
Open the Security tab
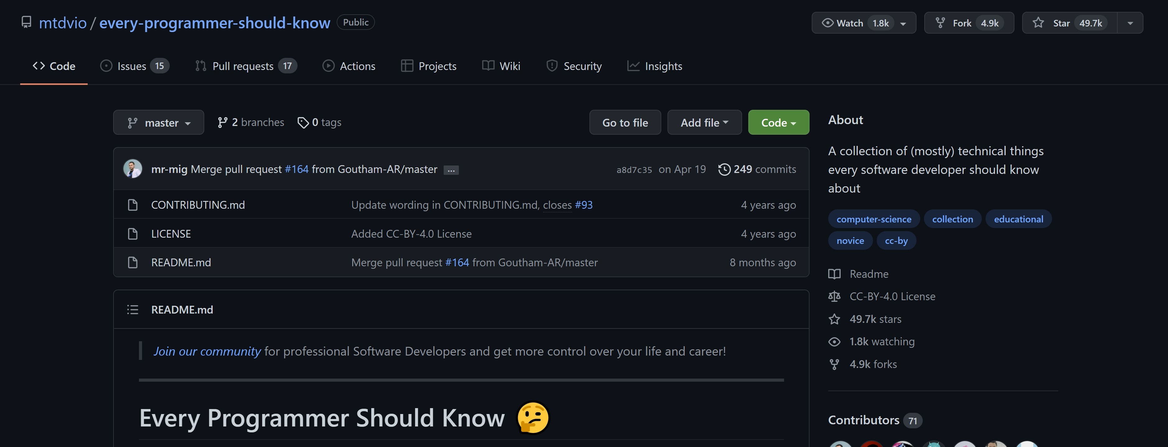(574, 66)
